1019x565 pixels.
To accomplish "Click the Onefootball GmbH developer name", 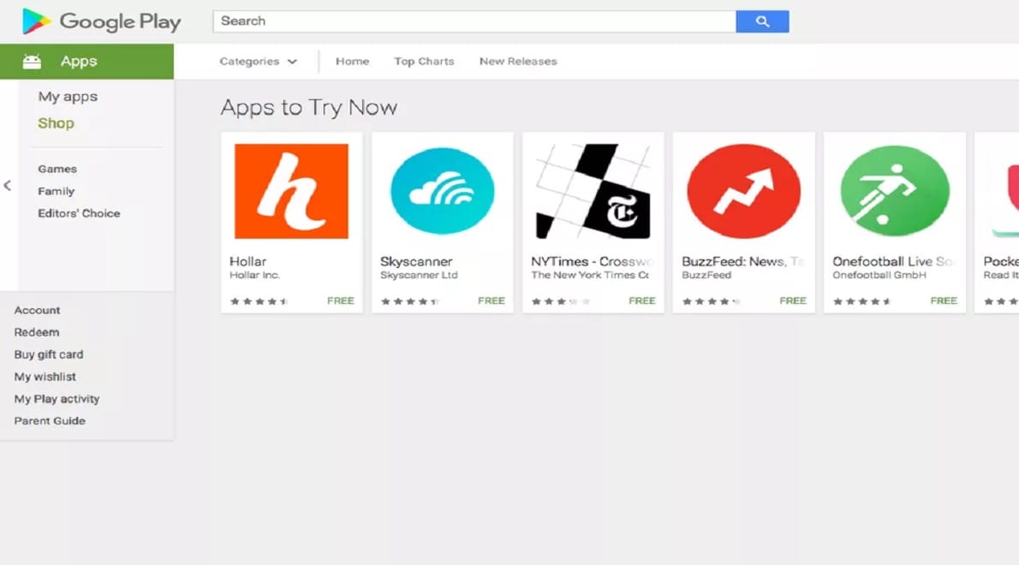I will click(x=879, y=276).
